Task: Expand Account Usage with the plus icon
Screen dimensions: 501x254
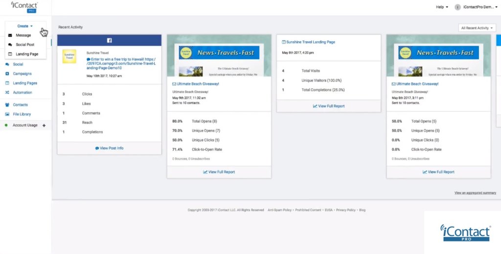Action: (44, 126)
